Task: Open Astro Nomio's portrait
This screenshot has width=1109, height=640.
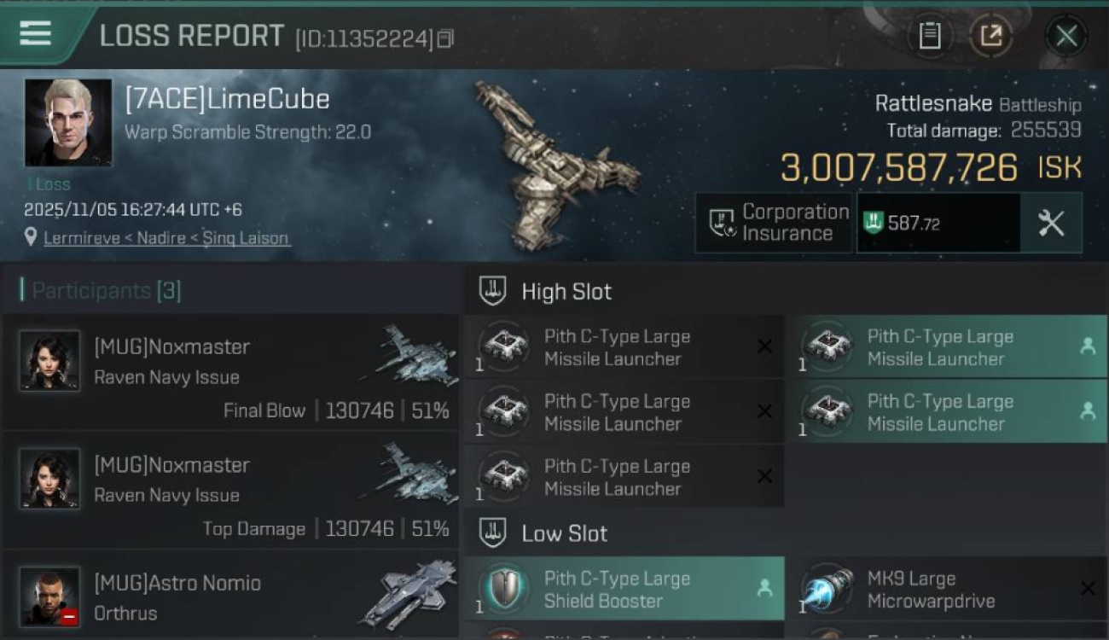Action: [49, 596]
